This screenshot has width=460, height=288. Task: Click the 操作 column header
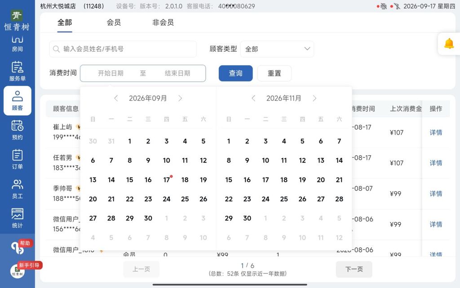point(436,109)
